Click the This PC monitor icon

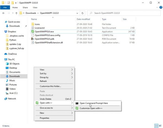point(6,59)
